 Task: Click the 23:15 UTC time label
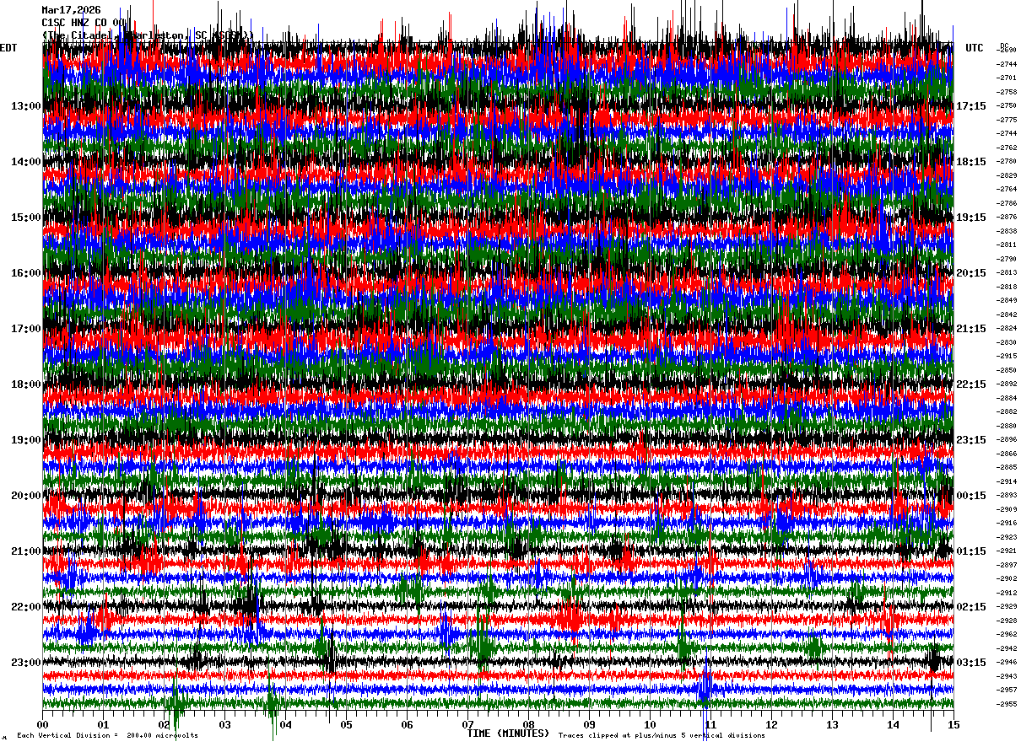click(971, 440)
